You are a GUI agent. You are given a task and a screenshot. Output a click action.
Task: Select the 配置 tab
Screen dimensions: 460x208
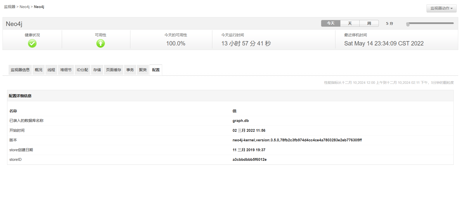156,70
